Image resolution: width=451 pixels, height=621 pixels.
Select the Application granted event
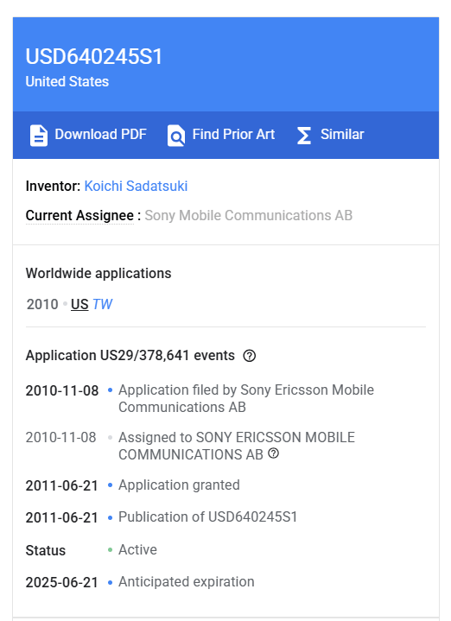coord(179,485)
